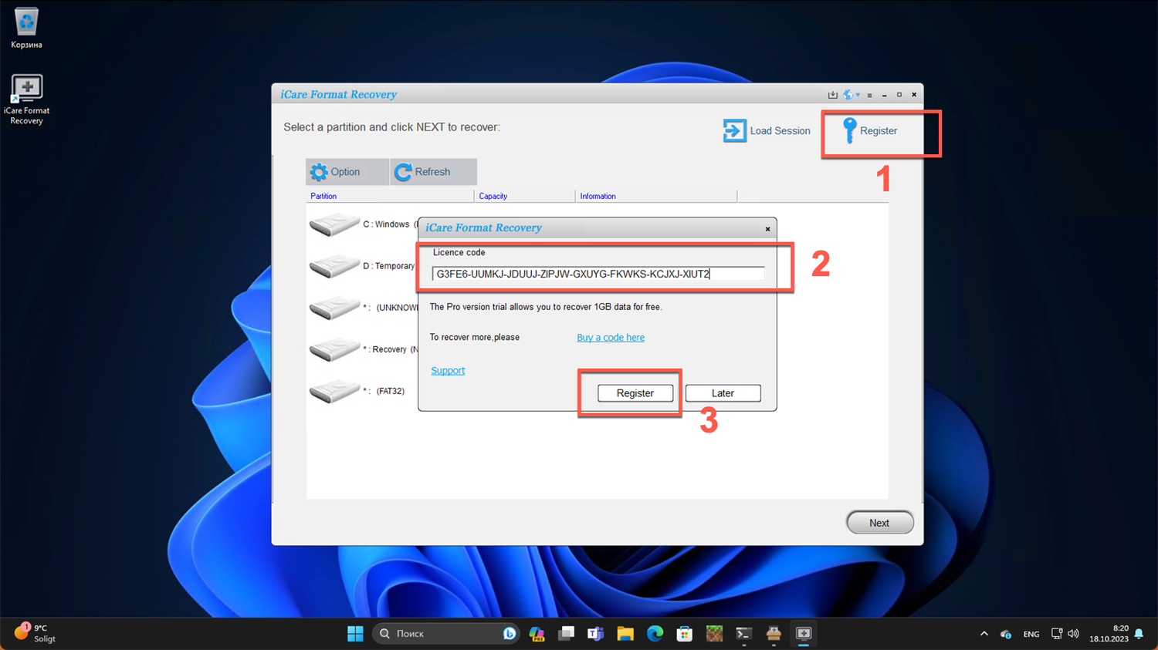Click the iCare Format Recovery taskbar icon
This screenshot has height=650, width=1158.
coord(804,634)
